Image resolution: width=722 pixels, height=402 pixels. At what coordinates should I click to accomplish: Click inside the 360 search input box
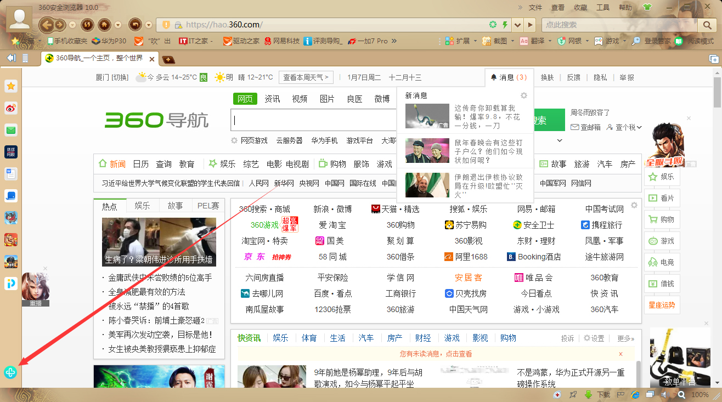click(313, 120)
